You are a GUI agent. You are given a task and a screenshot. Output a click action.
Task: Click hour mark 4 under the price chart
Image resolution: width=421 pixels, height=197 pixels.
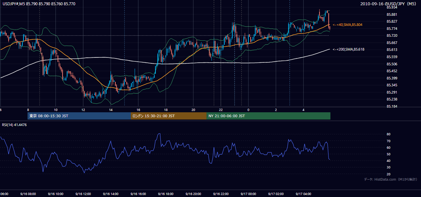pyautogui.click(x=303, y=110)
